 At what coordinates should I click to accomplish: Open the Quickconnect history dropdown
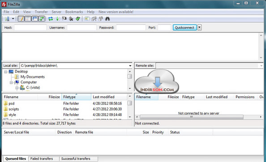coord(200,27)
